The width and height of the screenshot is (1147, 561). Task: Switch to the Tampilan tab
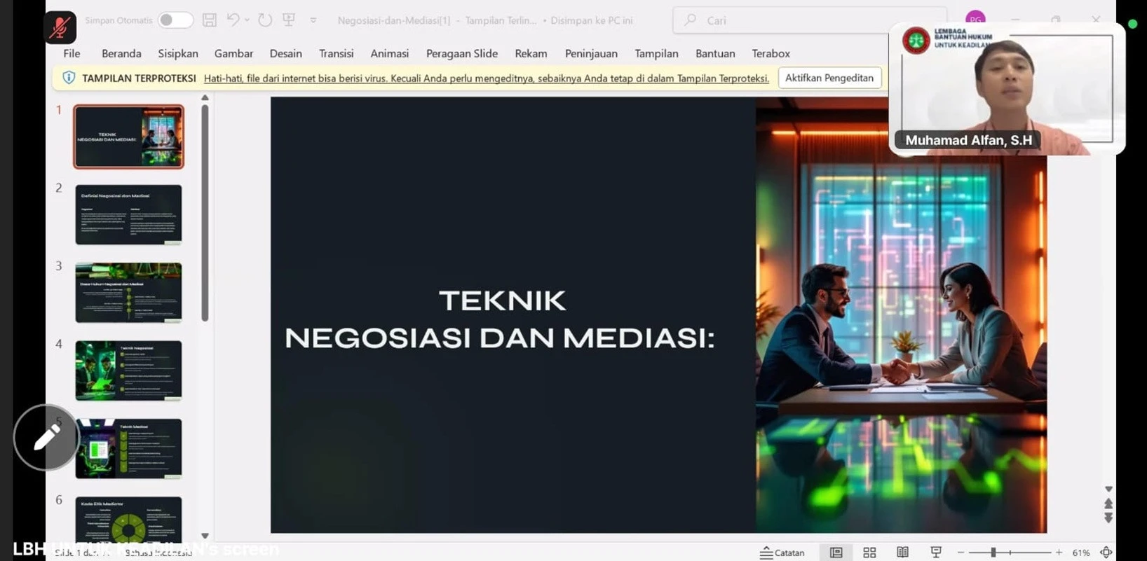pos(656,53)
